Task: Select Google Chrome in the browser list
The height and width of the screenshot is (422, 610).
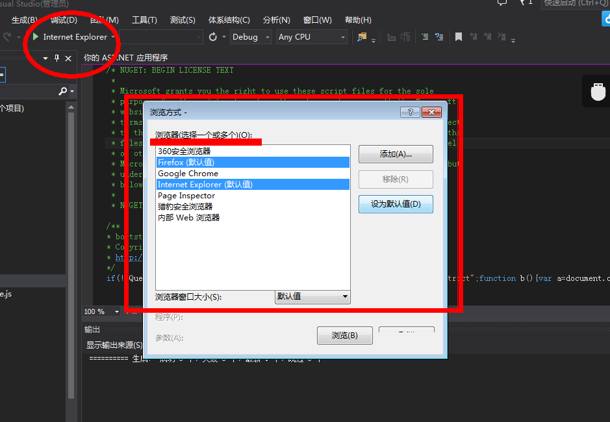Action: click(188, 174)
